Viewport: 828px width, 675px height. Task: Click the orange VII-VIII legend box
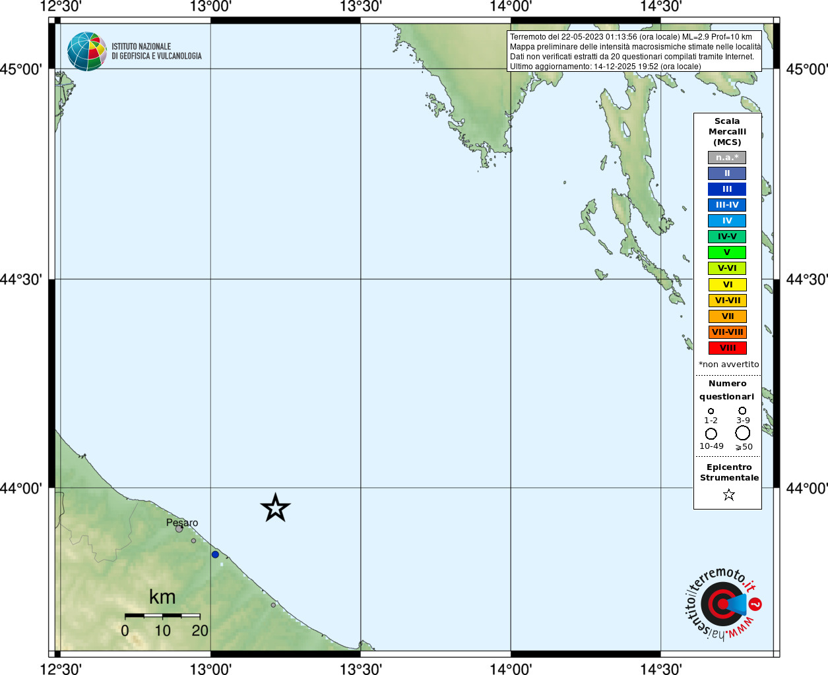point(727,332)
